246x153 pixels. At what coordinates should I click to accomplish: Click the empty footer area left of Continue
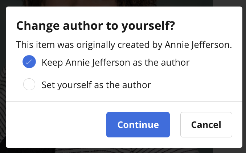pos(56,125)
